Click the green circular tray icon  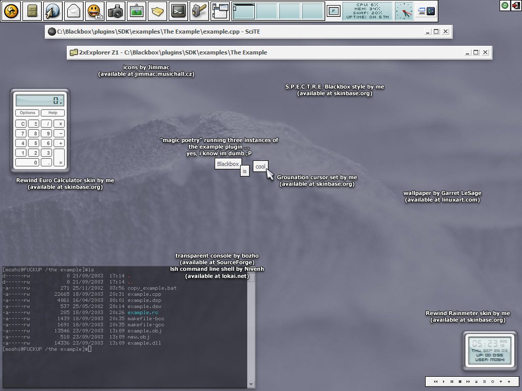tap(505, 5)
